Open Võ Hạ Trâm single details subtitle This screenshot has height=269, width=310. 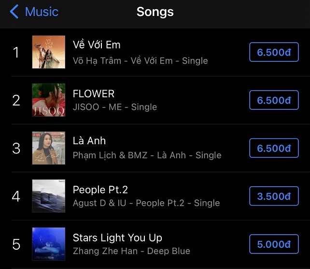point(140,61)
